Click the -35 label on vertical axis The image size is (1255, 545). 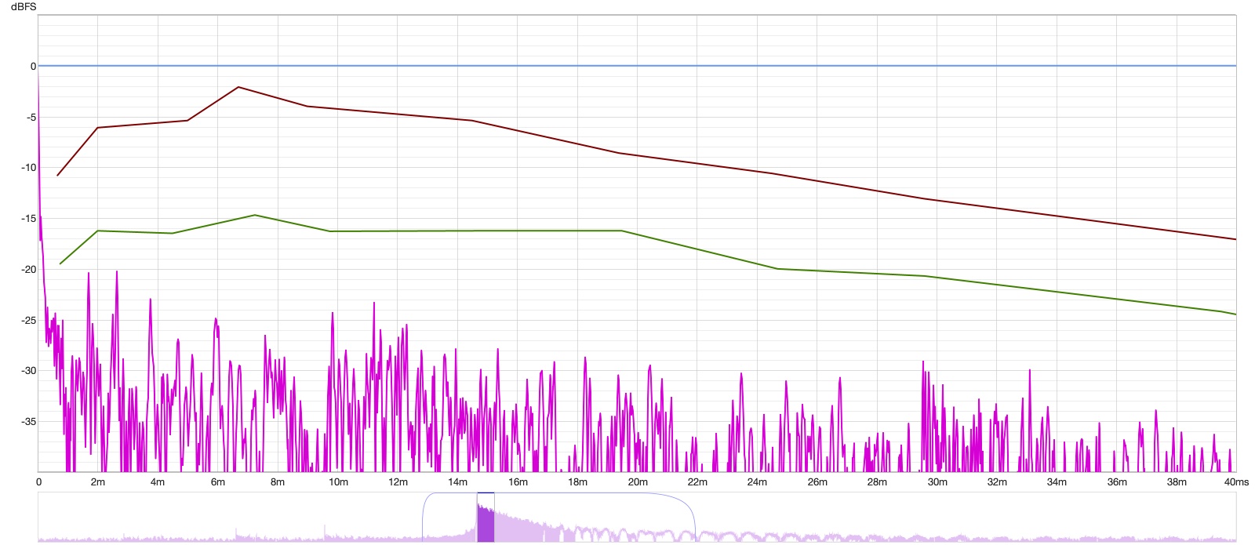coord(28,421)
